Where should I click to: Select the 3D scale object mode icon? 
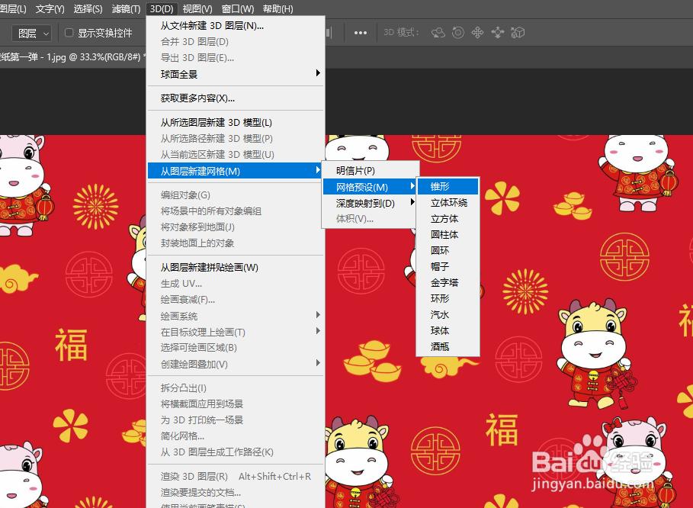tap(518, 33)
